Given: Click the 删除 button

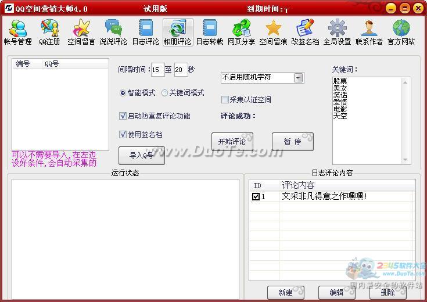Looking at the screenshot, I should coord(388,293).
